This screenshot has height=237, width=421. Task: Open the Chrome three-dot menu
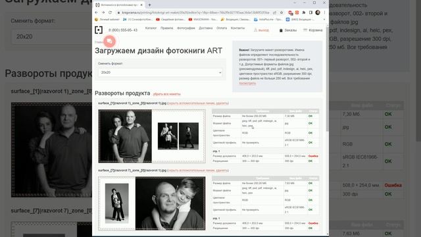324,13
